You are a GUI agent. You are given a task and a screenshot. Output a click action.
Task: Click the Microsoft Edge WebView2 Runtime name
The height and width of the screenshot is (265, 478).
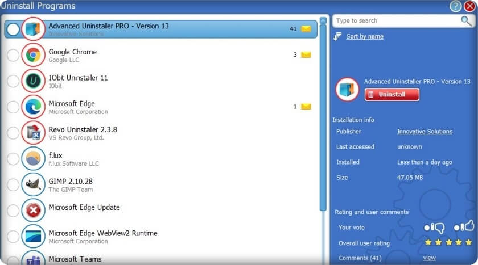click(x=103, y=233)
